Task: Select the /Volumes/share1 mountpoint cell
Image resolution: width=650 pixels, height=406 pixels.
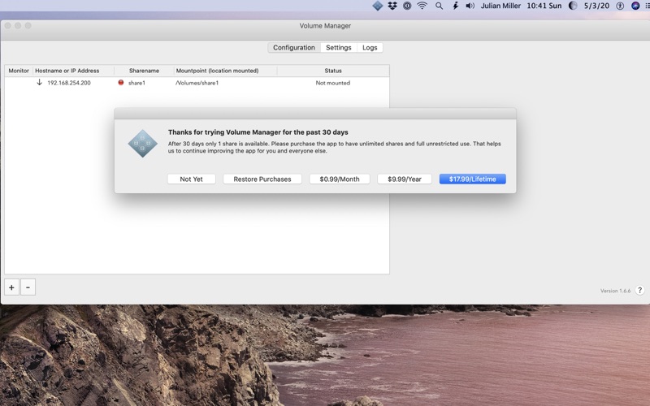Action: click(197, 83)
